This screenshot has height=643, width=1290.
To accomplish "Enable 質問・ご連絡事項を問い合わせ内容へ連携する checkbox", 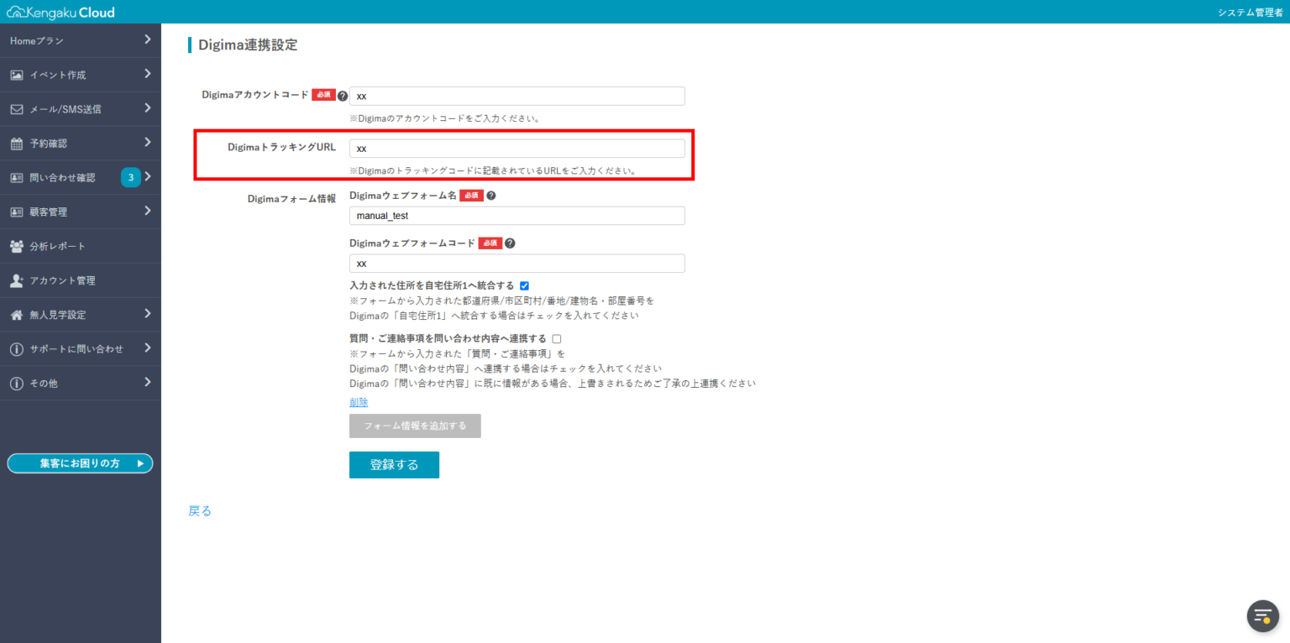I will tap(556, 338).
